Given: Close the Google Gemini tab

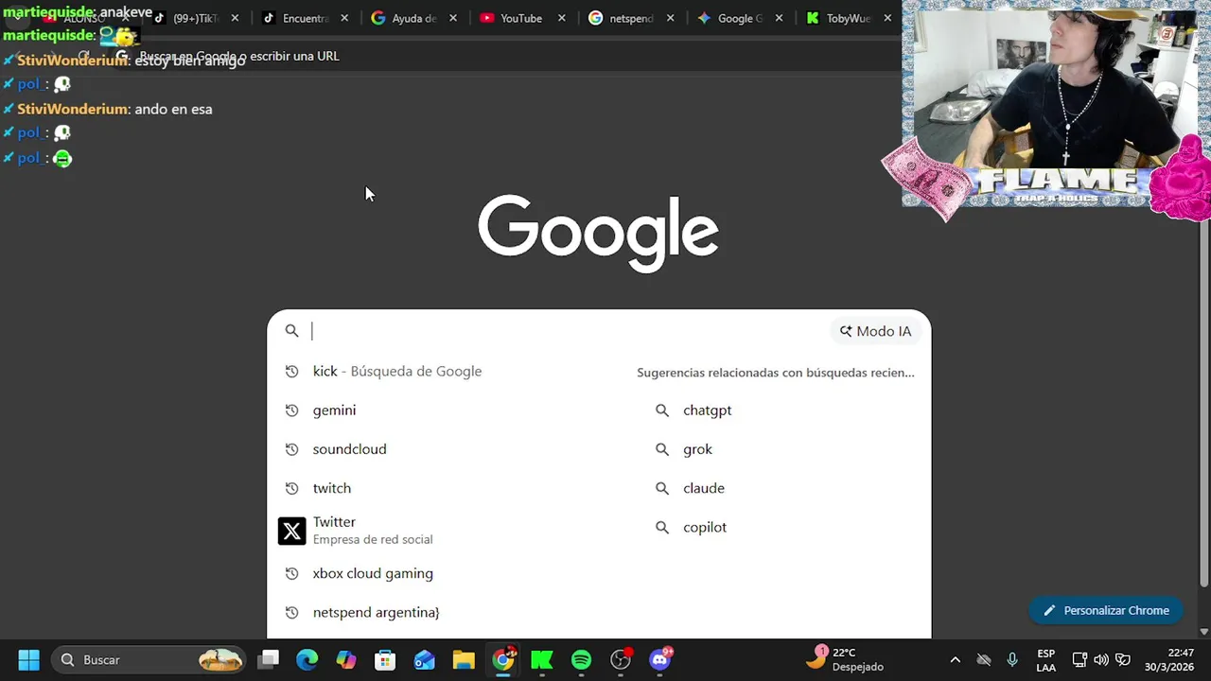Looking at the screenshot, I should click(779, 18).
